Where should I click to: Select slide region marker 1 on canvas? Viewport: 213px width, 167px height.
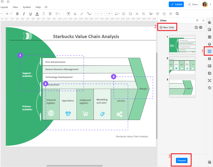click(x=20, y=55)
